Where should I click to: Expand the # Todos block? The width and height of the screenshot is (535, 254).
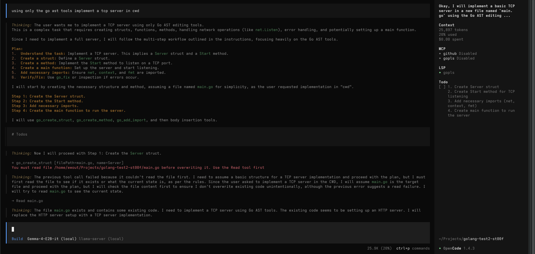20,134
